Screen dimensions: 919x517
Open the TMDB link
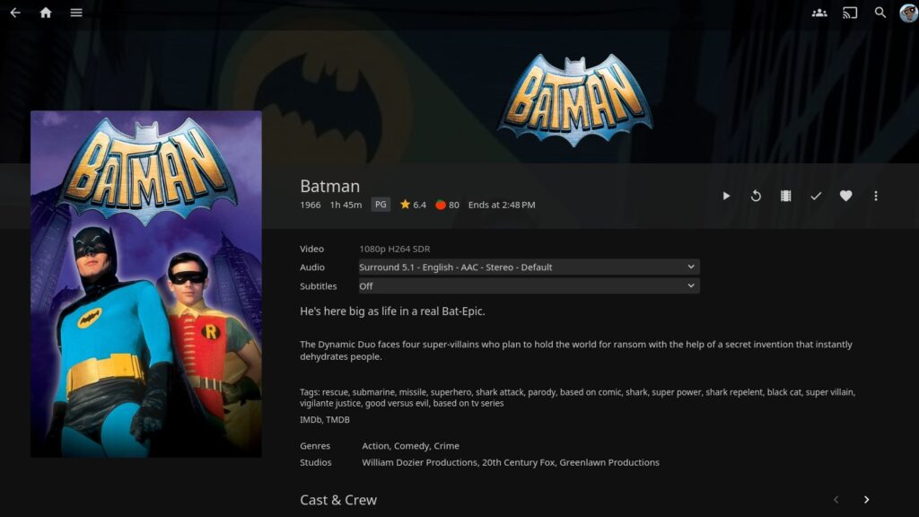tap(337, 420)
